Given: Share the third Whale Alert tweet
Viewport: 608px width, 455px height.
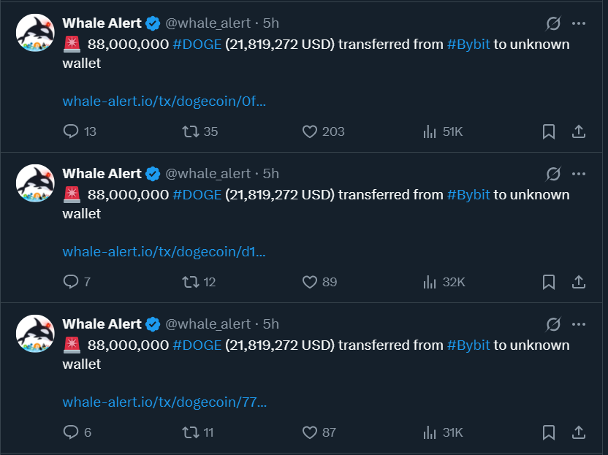Looking at the screenshot, I should tap(578, 432).
